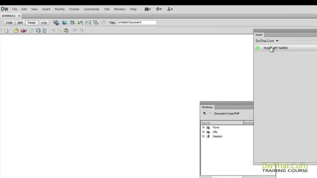Open the gear Extend Dreamweaver dropdown
This screenshot has height=178, width=317.
[158, 9]
